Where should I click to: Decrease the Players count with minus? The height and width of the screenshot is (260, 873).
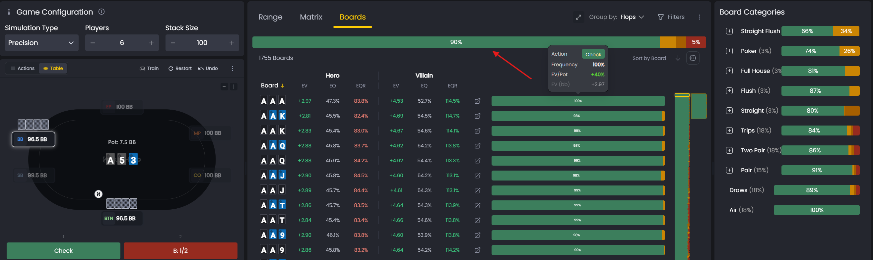click(x=93, y=43)
